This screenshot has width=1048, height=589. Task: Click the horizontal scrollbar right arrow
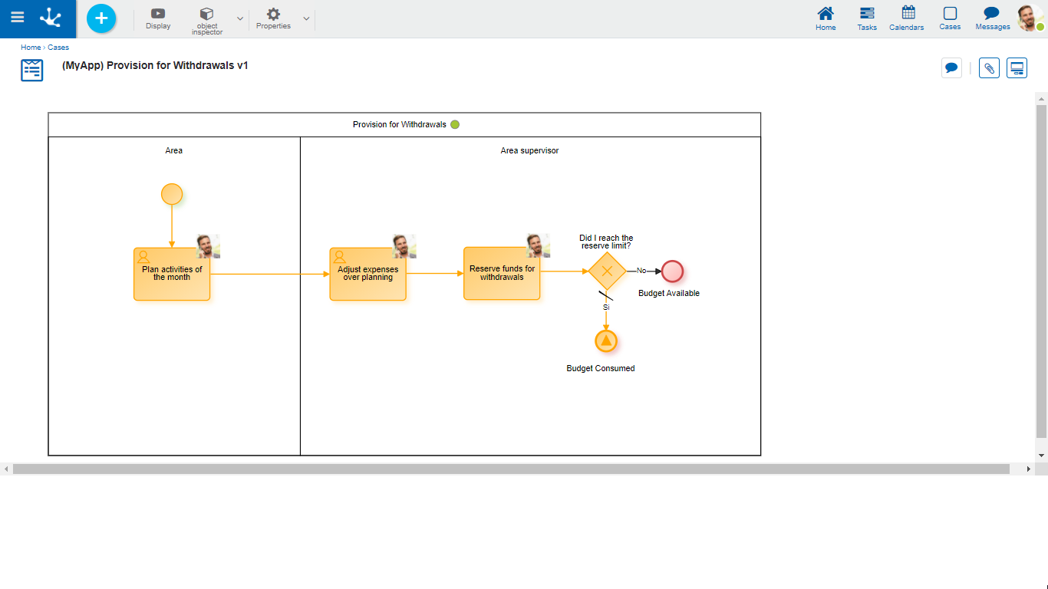pyautogui.click(x=1029, y=469)
